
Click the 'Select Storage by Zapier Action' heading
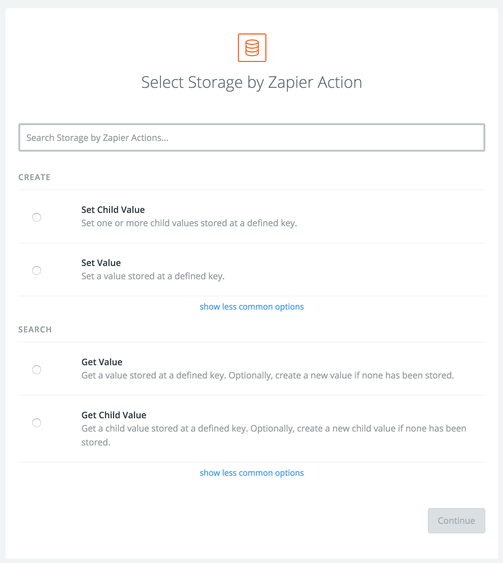[x=251, y=82]
